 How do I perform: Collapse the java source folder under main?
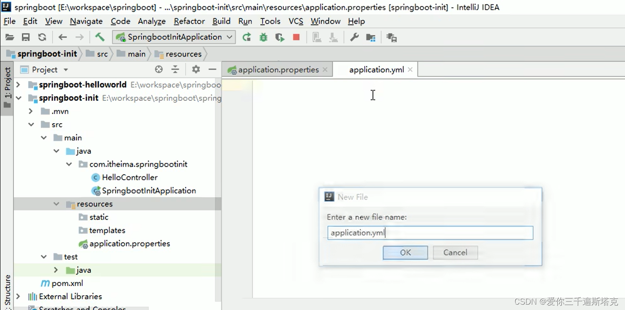coord(56,151)
